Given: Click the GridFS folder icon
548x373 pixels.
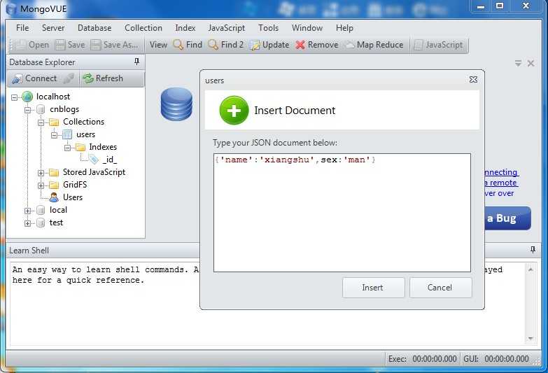Looking at the screenshot, I should coord(54,185).
